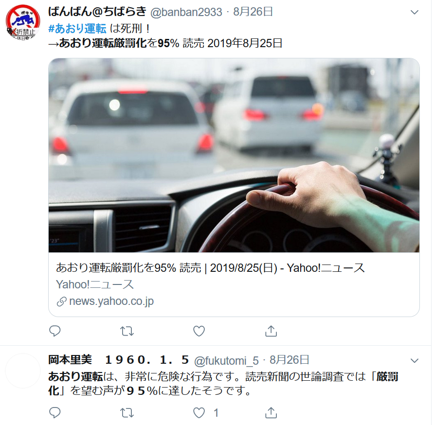Viewport: 434px width, 425px height.
Task: Reply to banban2933's tweet
Action: click(x=55, y=331)
